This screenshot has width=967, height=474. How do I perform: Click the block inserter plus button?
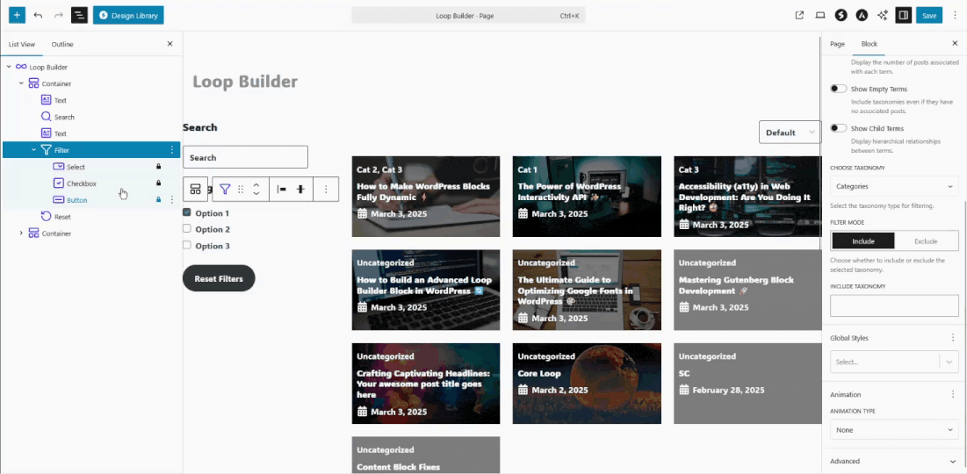(17, 15)
